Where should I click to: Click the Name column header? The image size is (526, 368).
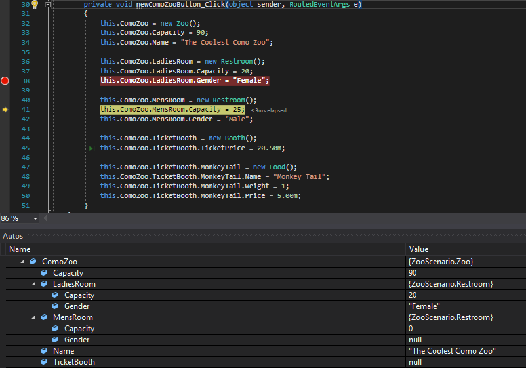(x=20, y=249)
